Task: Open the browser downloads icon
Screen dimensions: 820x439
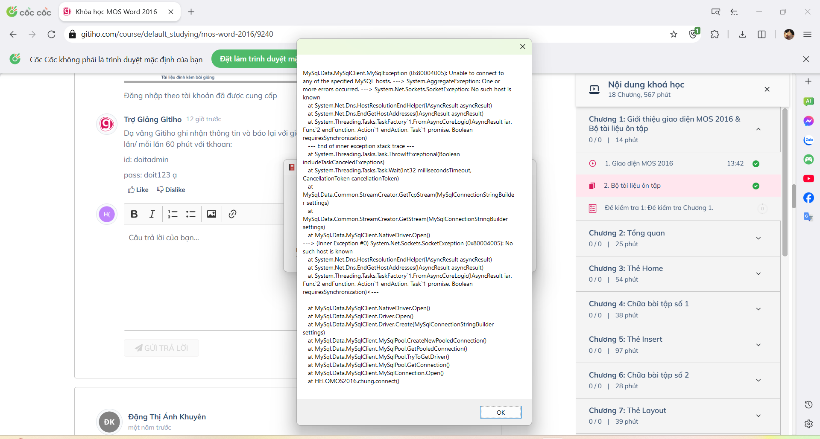Action: point(742,34)
